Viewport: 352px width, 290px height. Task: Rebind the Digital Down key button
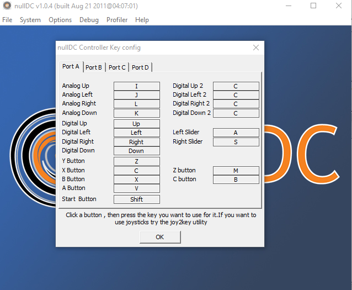(x=136, y=151)
